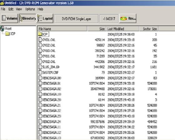Sort by Last Modified column header
This screenshot has height=140, width=175.
pyautogui.click(x=122, y=29)
